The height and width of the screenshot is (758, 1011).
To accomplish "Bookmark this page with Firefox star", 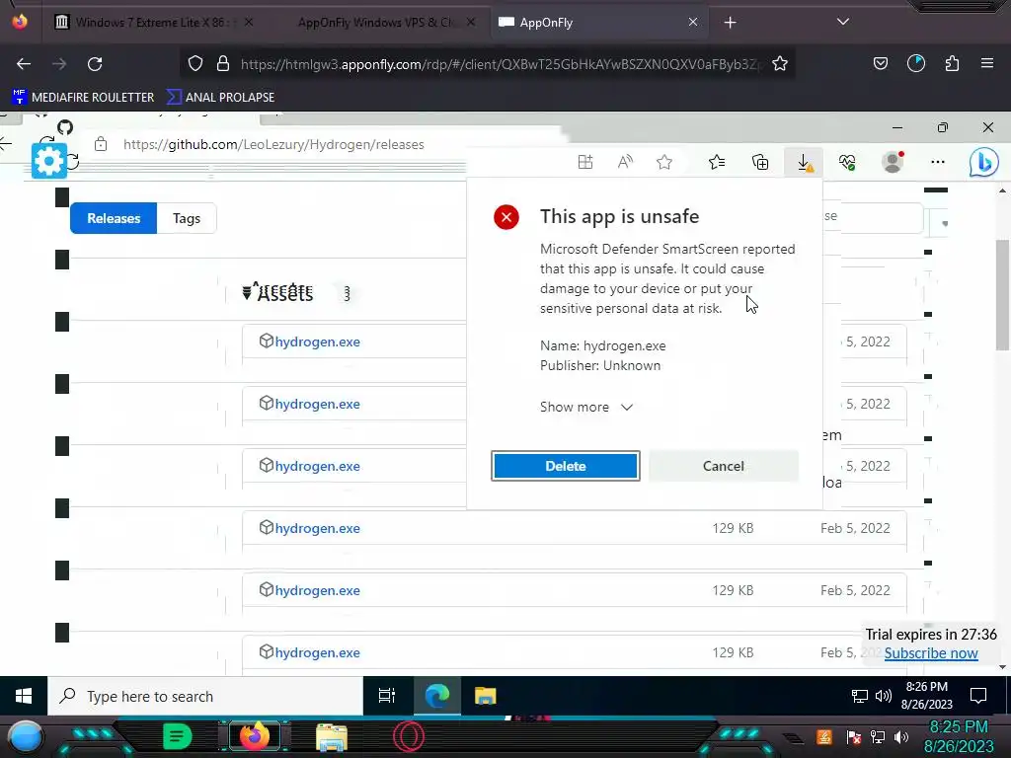I will (x=780, y=64).
